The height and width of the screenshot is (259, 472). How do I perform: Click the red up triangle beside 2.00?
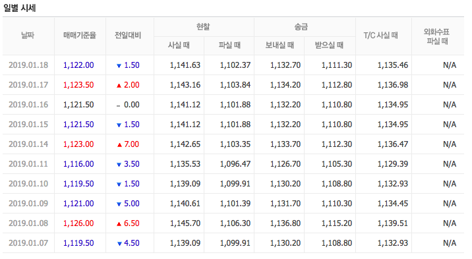click(x=119, y=86)
